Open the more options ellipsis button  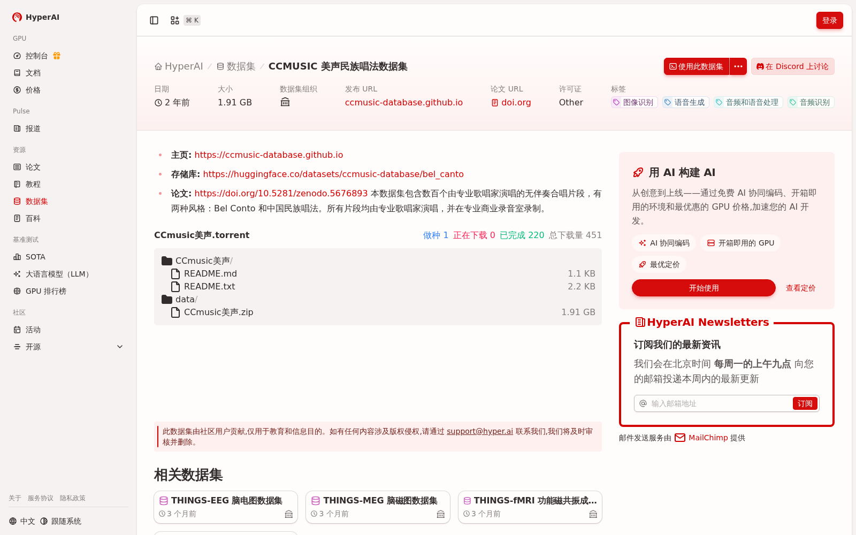(x=738, y=66)
